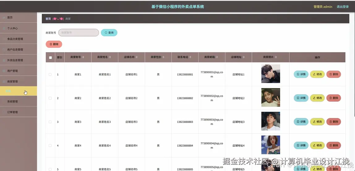Select the highlighted yellow submenu item under 商家管理

coord(18,91)
